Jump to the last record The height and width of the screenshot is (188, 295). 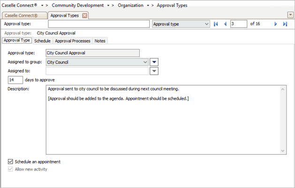coord(285,24)
